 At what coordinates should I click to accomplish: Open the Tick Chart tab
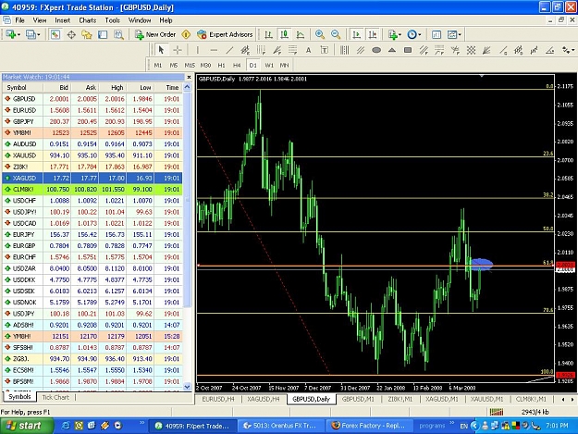click(x=55, y=397)
